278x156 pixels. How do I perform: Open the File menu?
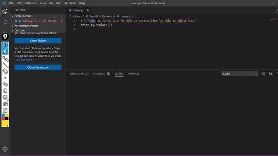coord(11,3)
